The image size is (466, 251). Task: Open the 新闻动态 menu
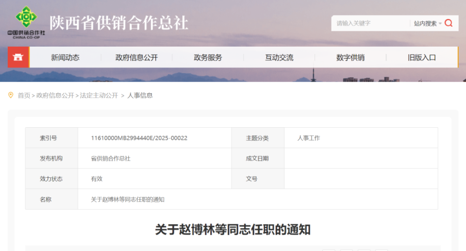tap(65, 57)
